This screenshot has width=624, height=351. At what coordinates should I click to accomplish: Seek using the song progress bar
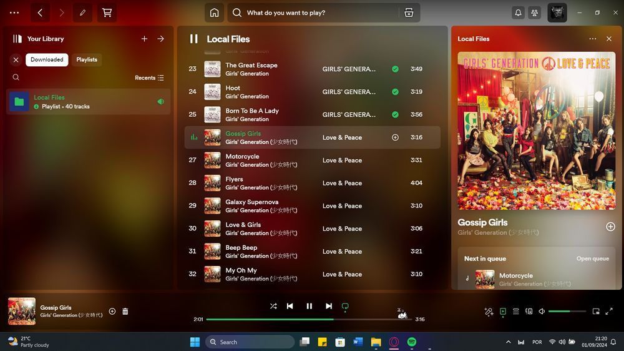tap(309, 319)
